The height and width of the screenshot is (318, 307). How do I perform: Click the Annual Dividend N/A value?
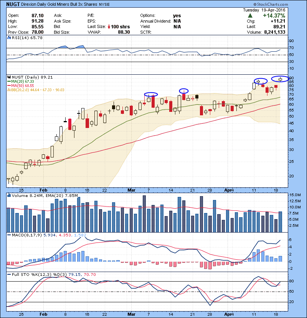point(177,21)
